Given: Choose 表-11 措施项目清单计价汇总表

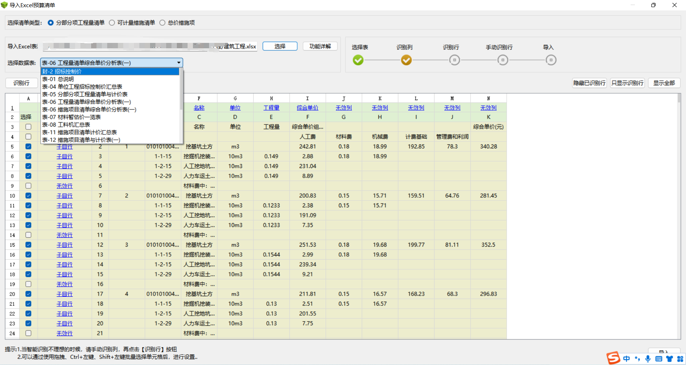Looking at the screenshot, I should pyautogui.click(x=110, y=132).
